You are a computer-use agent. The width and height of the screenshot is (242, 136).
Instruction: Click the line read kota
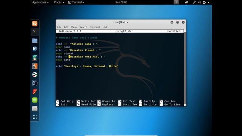click(63, 60)
